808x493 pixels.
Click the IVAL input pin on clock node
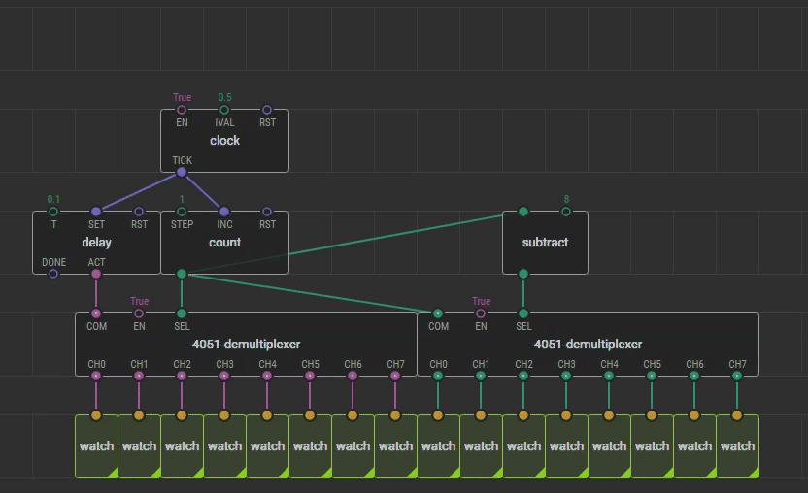224,110
